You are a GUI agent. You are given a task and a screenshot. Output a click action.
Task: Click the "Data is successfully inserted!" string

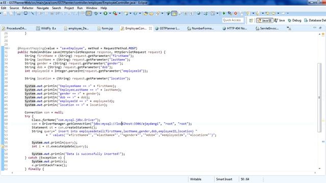click(94, 154)
